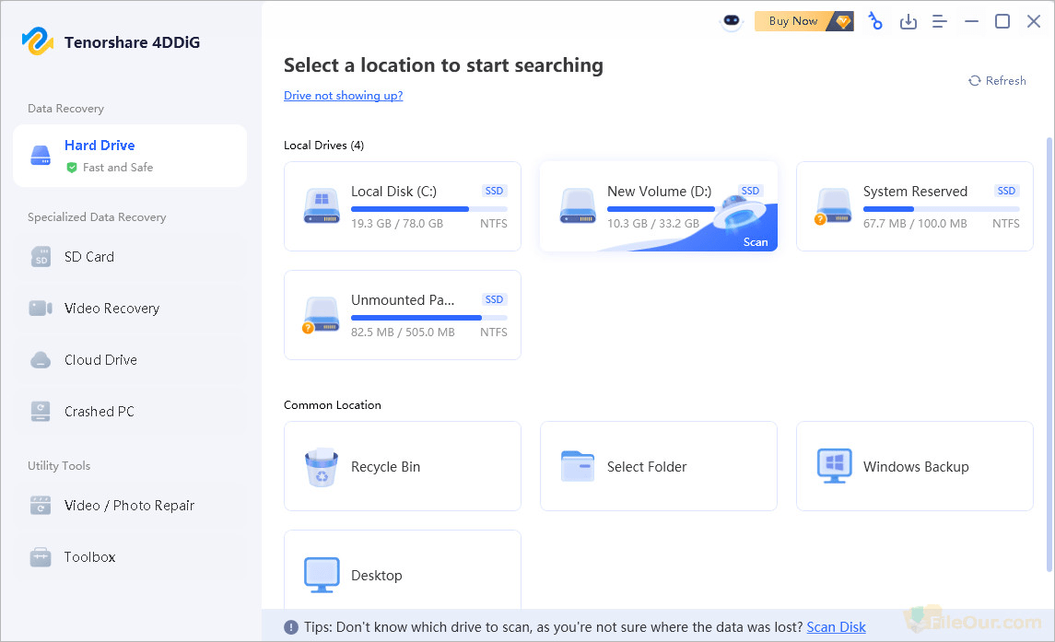The image size is (1055, 642).
Task: Open the robot assistant icon in title bar
Action: coord(732,21)
